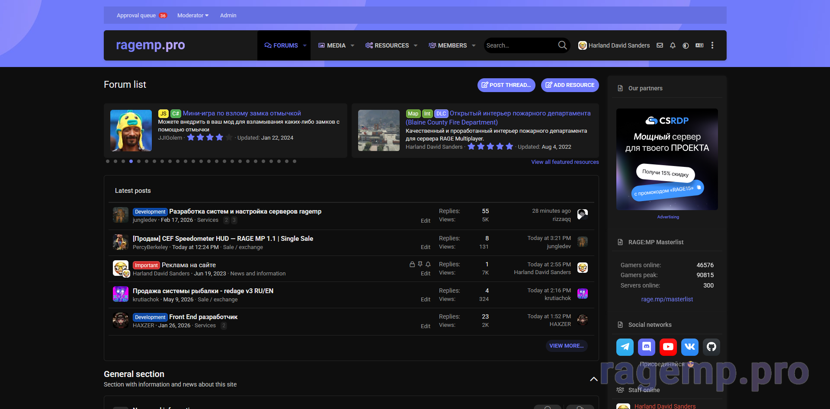Click the C# tag on lockpick resource
This screenshot has height=409, width=830.
176,114
